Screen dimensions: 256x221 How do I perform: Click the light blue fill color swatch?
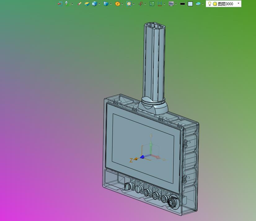tap(190, 4)
